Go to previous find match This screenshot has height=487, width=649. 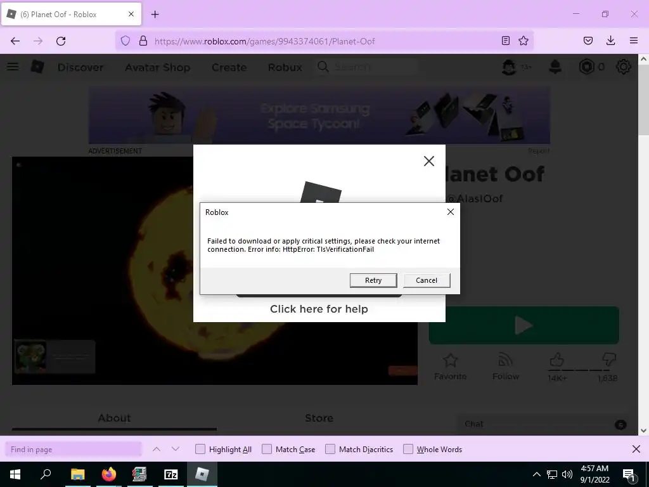point(157,449)
